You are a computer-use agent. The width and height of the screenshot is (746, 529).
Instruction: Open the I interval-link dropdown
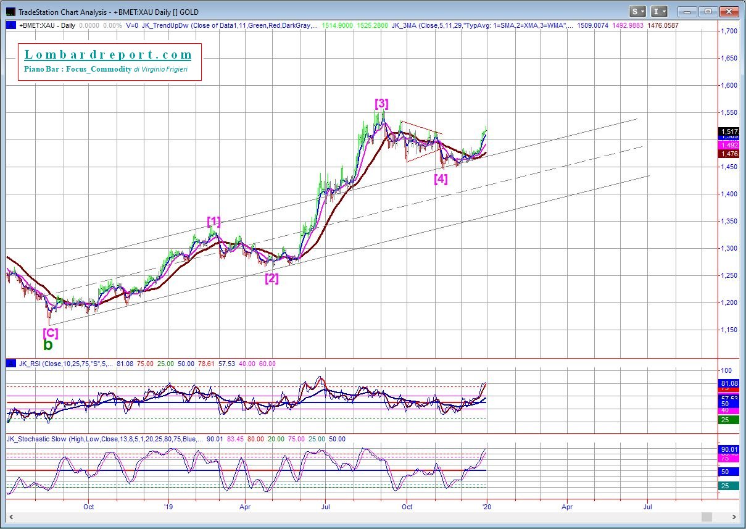pyautogui.click(x=660, y=11)
